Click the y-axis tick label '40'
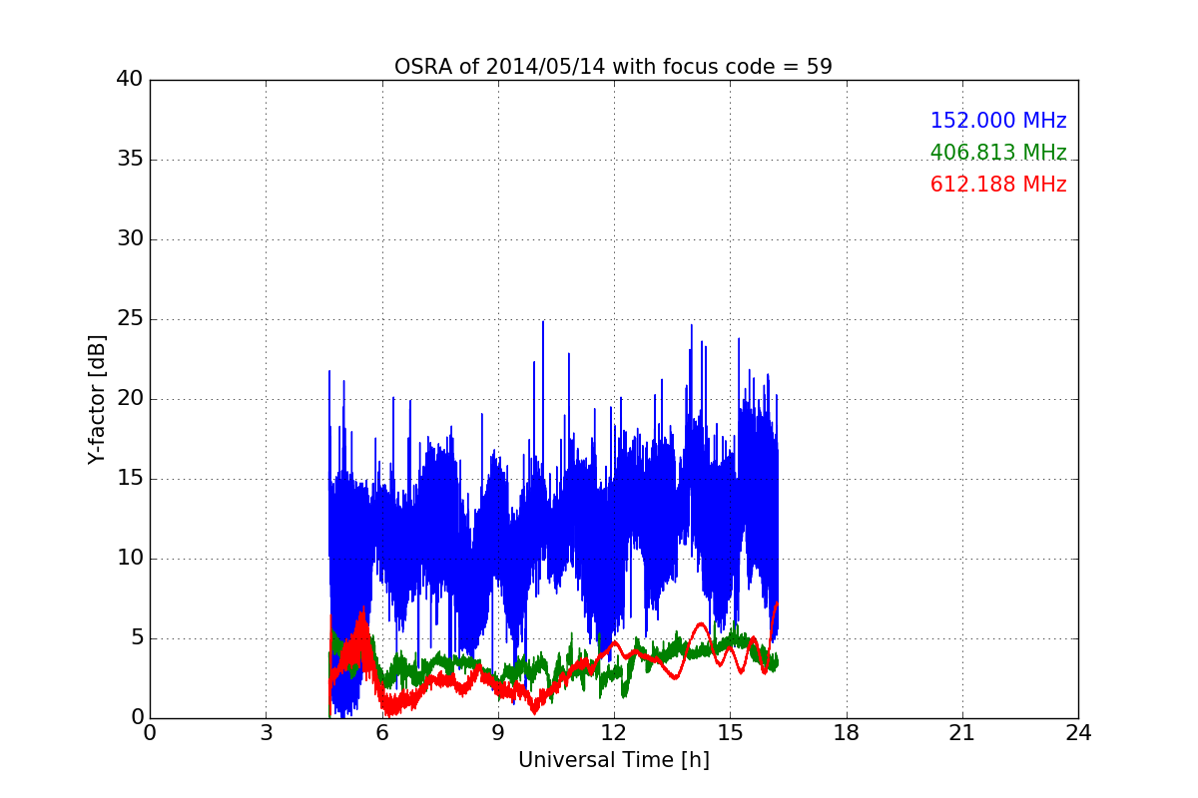Image resolution: width=1198 pixels, height=798 pixels. click(x=130, y=80)
